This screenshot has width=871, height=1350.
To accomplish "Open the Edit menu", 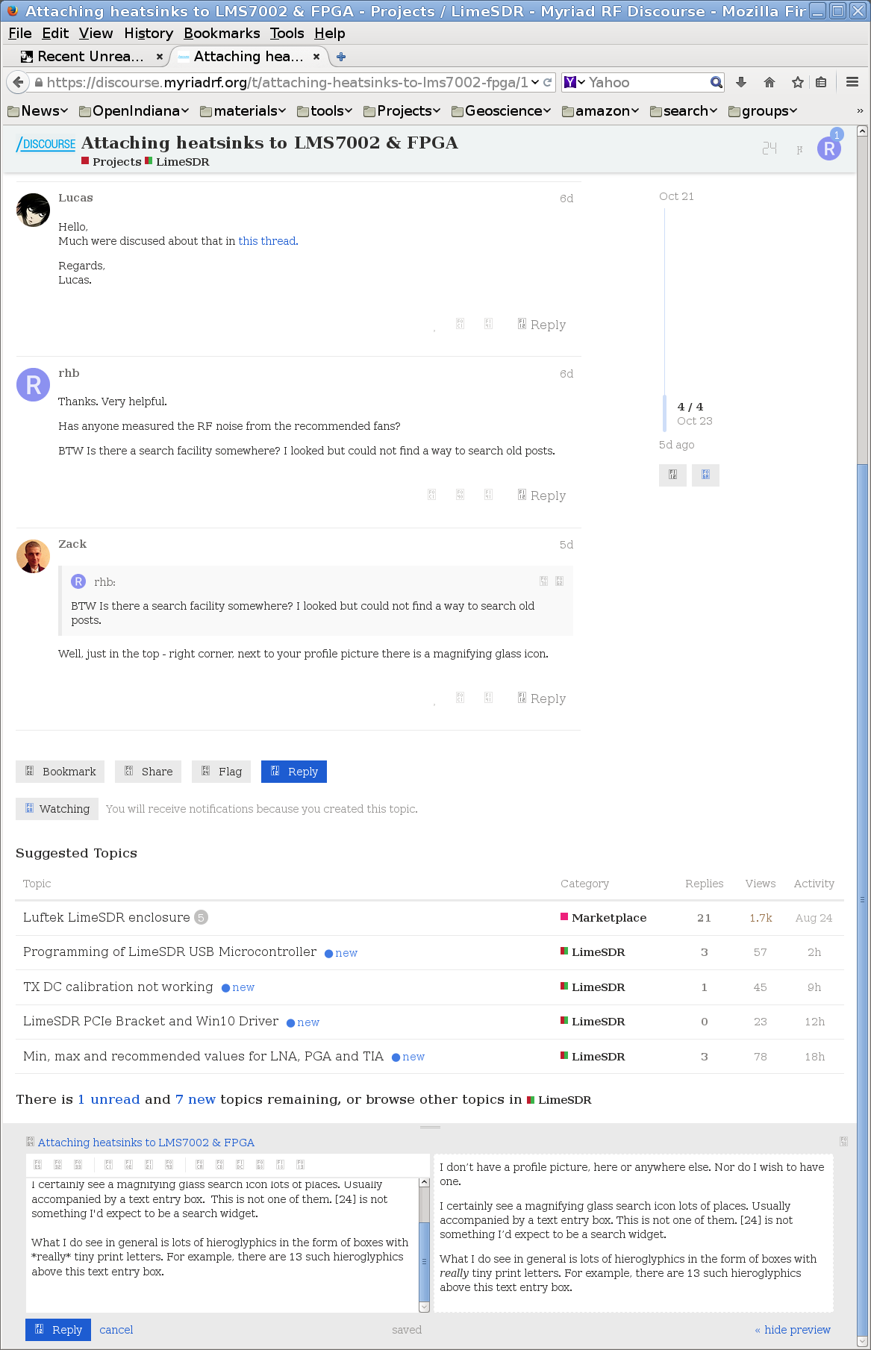I will click(55, 34).
